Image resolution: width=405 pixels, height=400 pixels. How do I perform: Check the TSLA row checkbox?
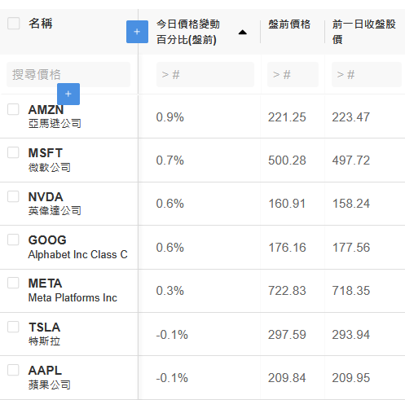[13, 327]
